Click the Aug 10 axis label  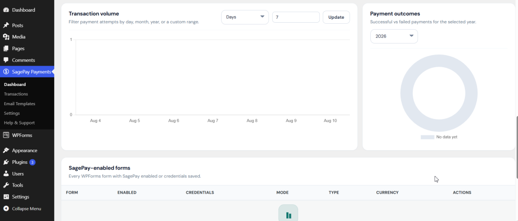coord(330,121)
